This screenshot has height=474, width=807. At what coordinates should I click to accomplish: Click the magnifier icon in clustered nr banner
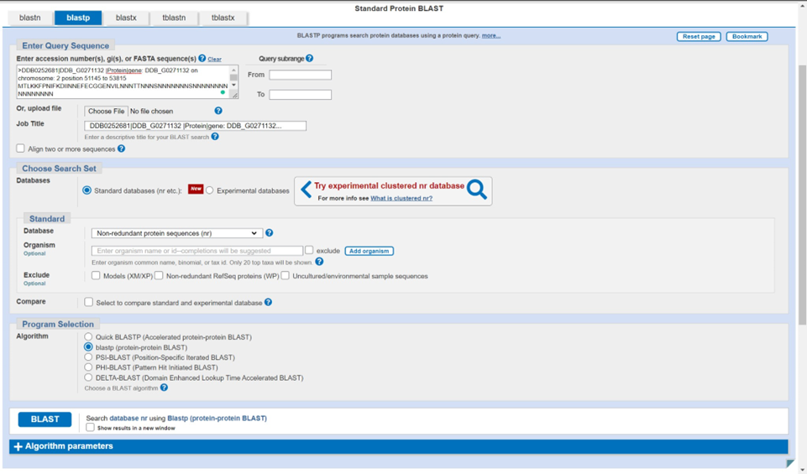click(x=477, y=190)
